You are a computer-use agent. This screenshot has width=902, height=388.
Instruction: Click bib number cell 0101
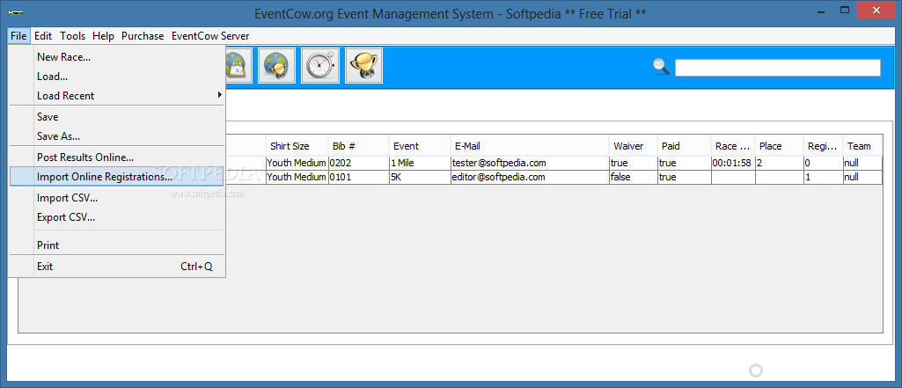(x=358, y=177)
